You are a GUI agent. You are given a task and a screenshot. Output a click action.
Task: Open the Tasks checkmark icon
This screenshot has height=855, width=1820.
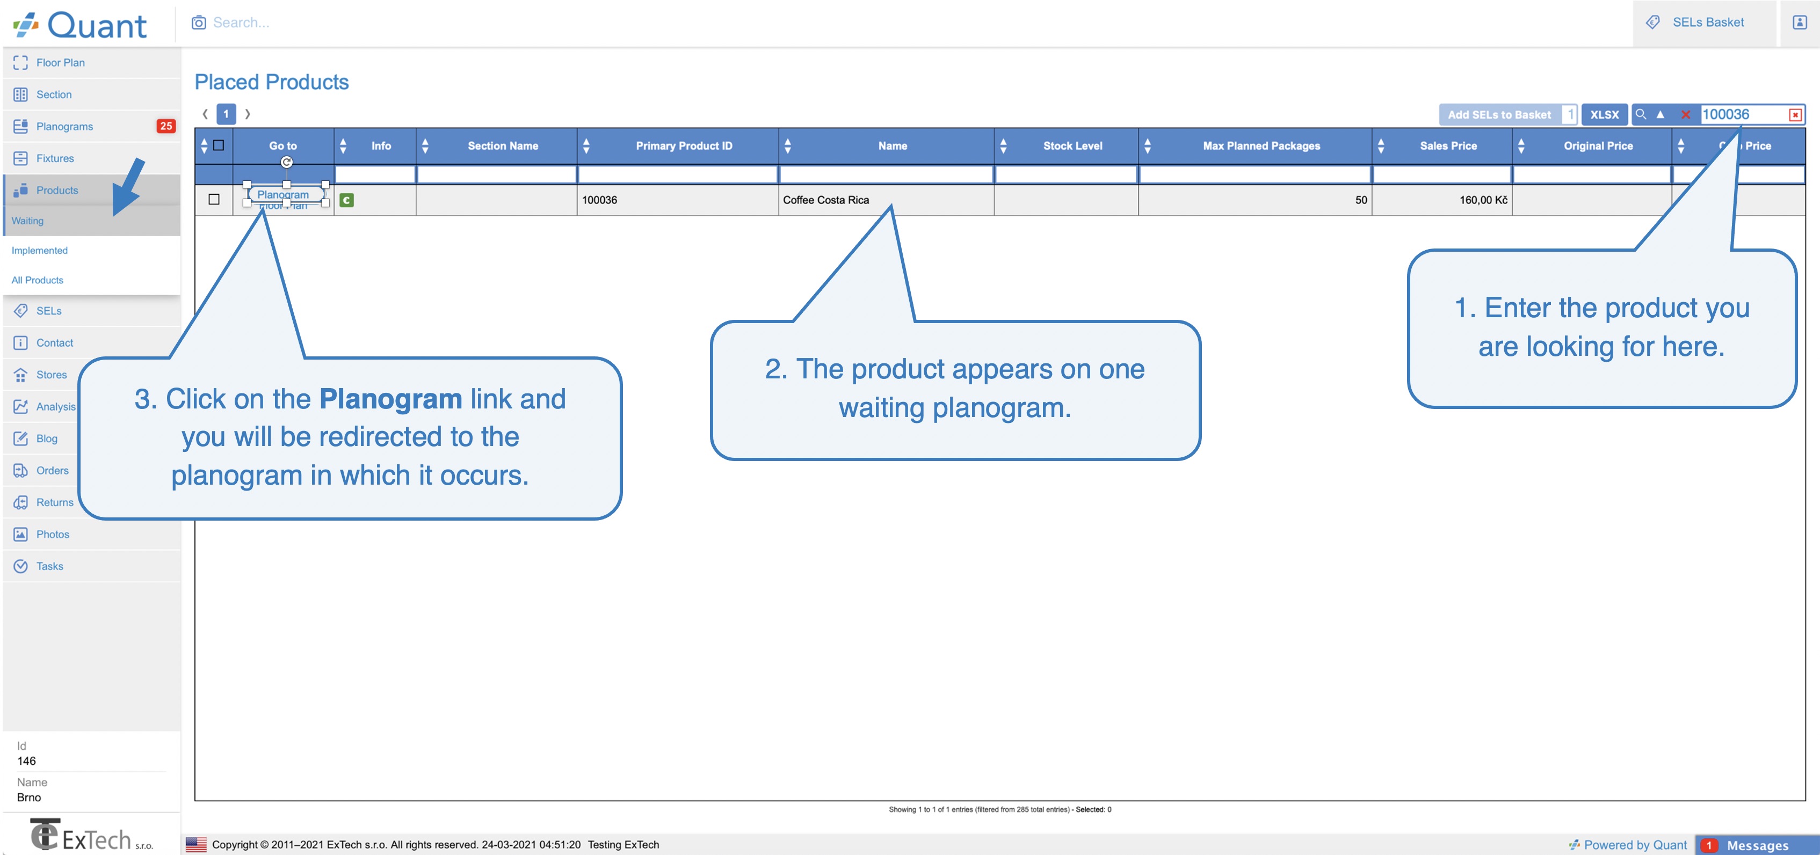(20, 566)
